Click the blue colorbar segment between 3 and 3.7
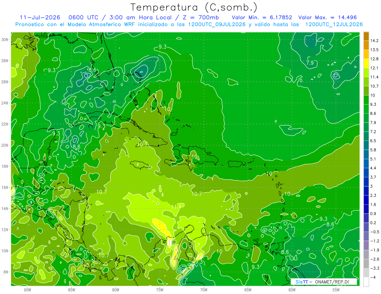The width and height of the screenshot is (381, 294). 366,181
